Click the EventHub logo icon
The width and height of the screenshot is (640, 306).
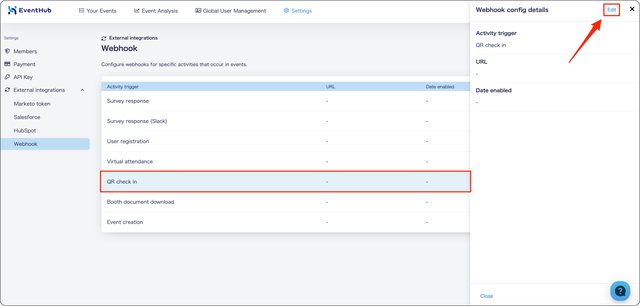pyautogui.click(x=13, y=10)
